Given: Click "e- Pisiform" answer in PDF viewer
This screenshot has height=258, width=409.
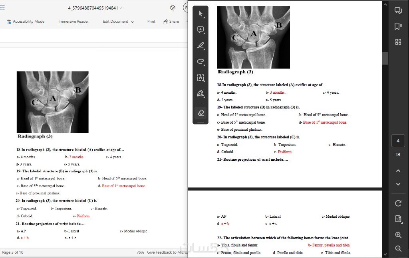Looking at the screenshot, I should pos(283,152).
